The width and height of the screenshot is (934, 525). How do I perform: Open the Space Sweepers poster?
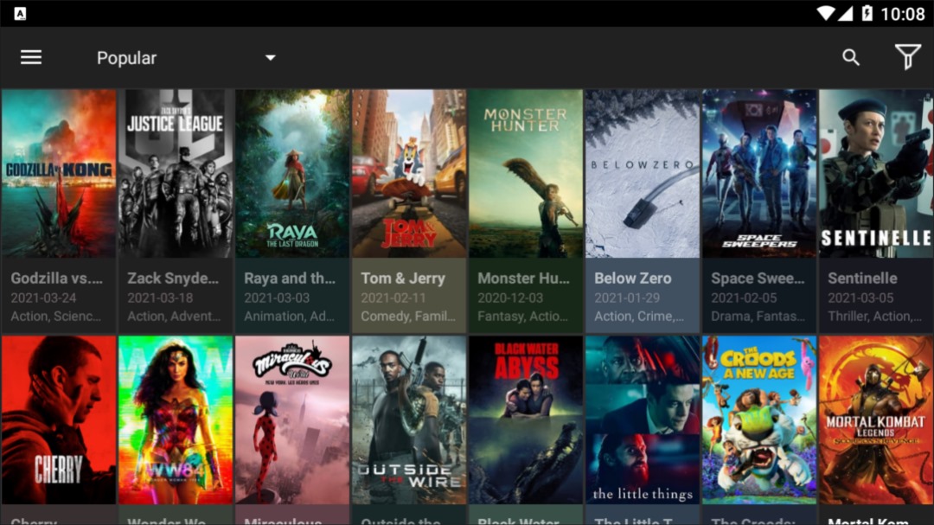759,173
